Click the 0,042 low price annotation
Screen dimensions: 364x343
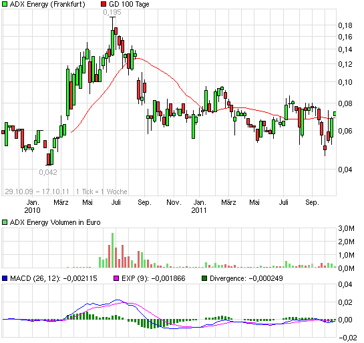(x=48, y=172)
